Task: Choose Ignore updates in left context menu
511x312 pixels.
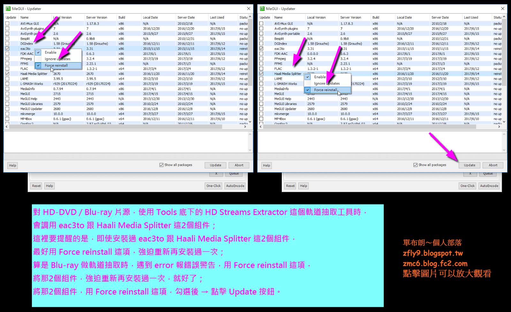Action: click(58, 59)
